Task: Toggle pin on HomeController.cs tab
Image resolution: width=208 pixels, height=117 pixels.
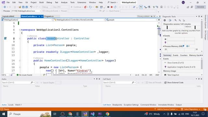Action: (39, 16)
